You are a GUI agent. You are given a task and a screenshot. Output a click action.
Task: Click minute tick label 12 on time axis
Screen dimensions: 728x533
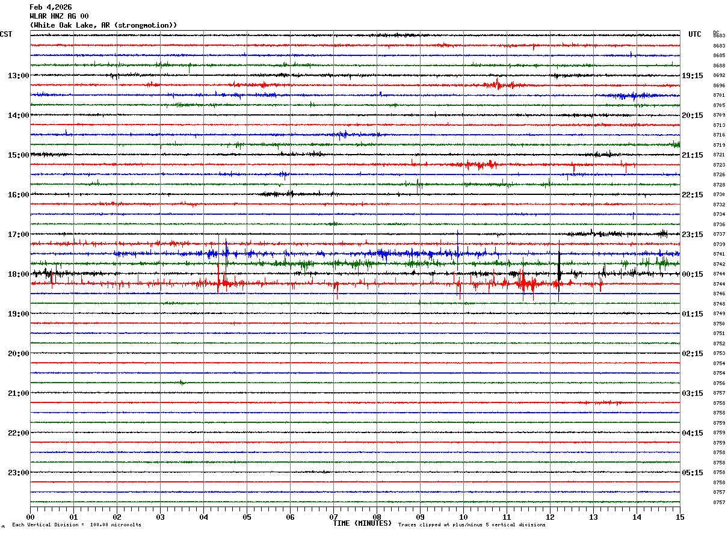(550, 517)
